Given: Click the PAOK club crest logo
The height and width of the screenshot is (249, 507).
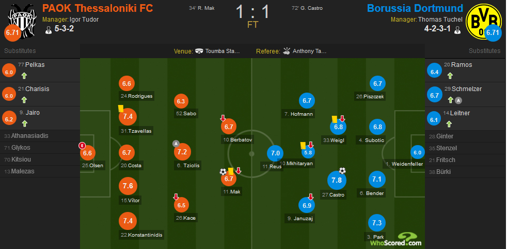Looking at the screenshot, I should click(x=22, y=21).
